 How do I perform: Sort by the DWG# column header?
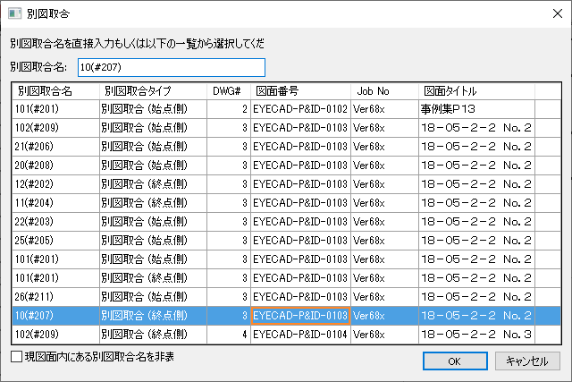(x=227, y=90)
